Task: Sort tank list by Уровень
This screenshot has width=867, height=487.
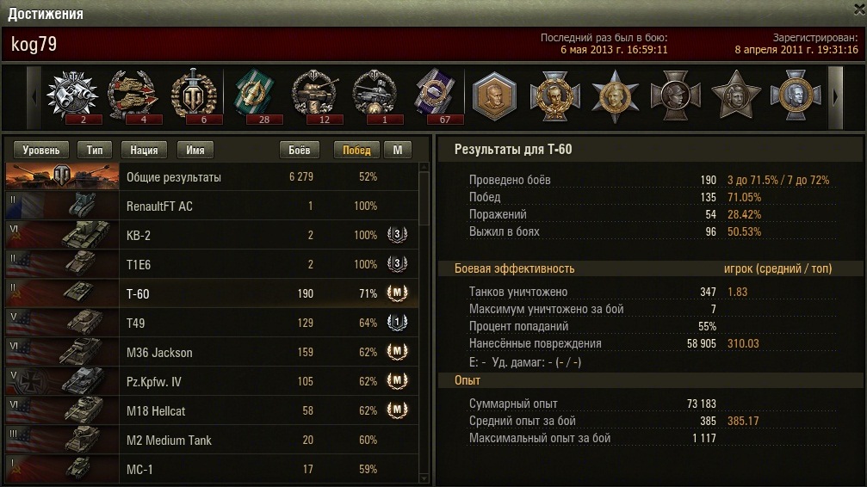Action: point(41,150)
